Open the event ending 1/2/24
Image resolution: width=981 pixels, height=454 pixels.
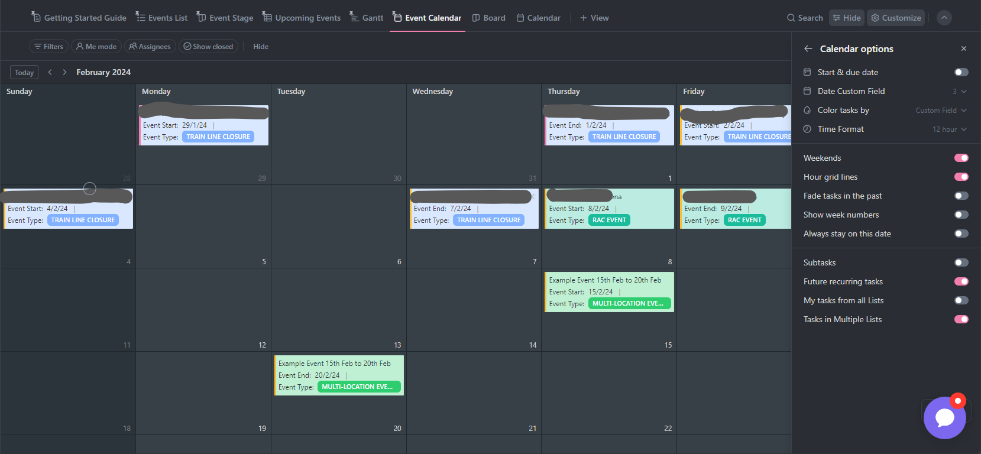(x=609, y=125)
